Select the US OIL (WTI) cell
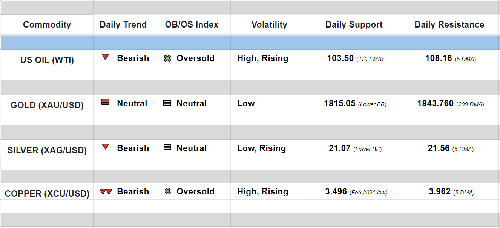The width and height of the screenshot is (500, 228). point(47,60)
